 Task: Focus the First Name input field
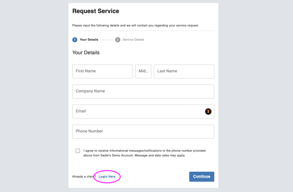(102, 72)
